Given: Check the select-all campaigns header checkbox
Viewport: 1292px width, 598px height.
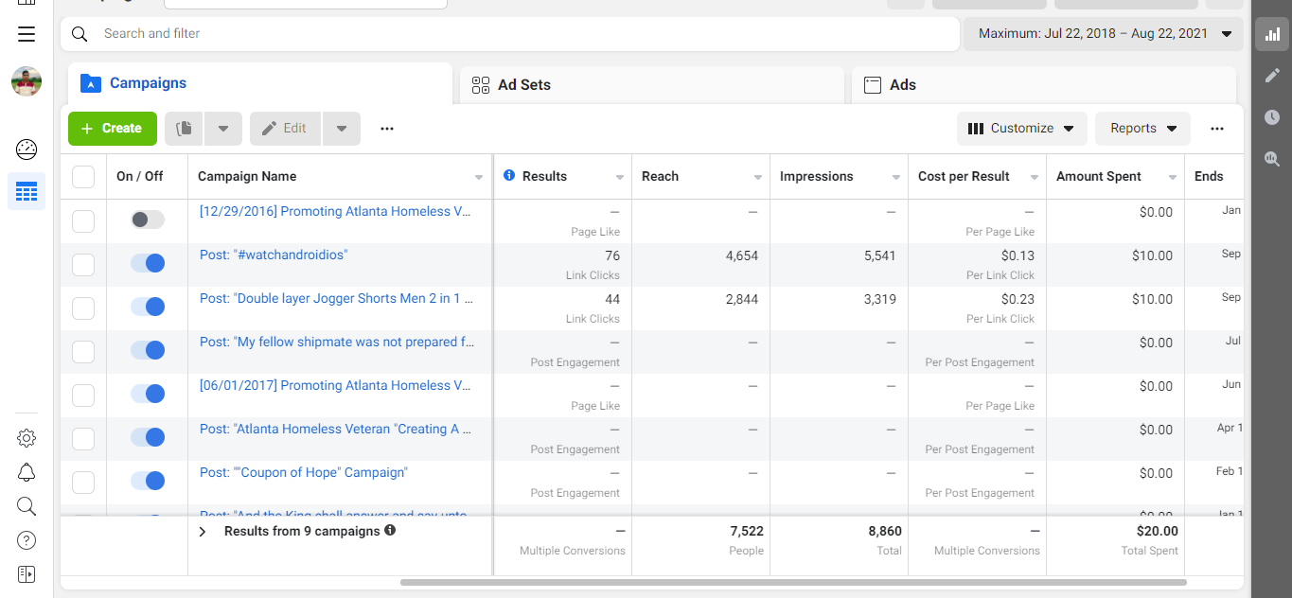Looking at the screenshot, I should point(83,177).
